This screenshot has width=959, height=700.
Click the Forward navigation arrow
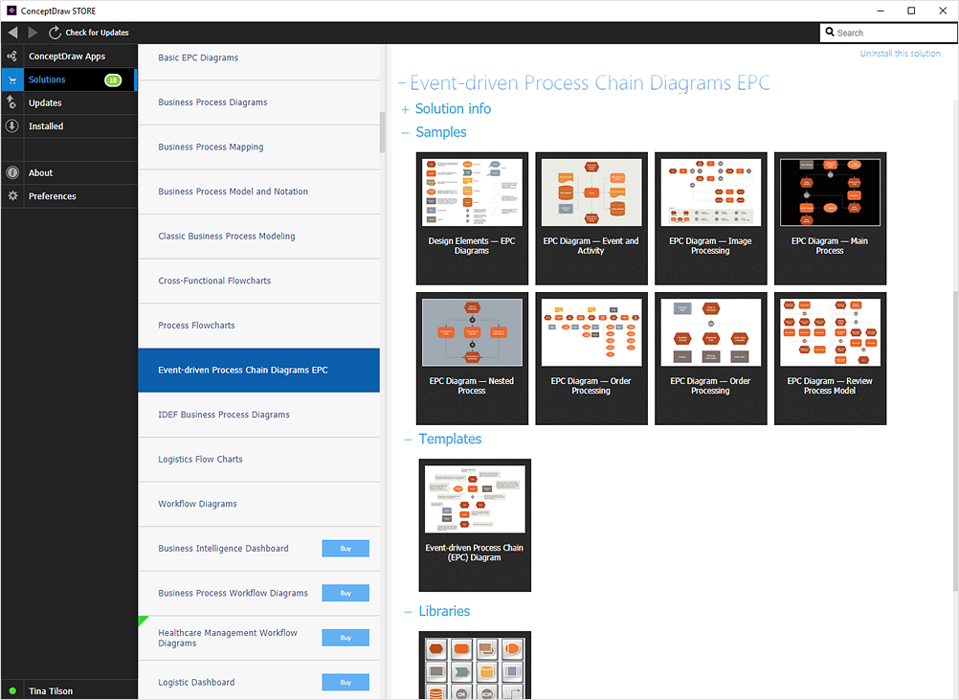33,33
